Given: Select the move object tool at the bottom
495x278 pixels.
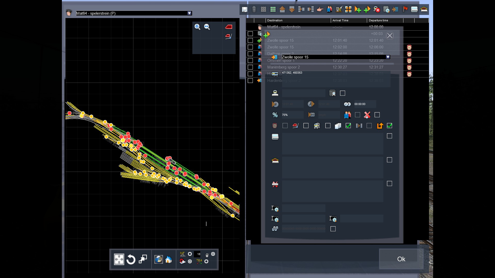Looking at the screenshot, I should tap(119, 259).
